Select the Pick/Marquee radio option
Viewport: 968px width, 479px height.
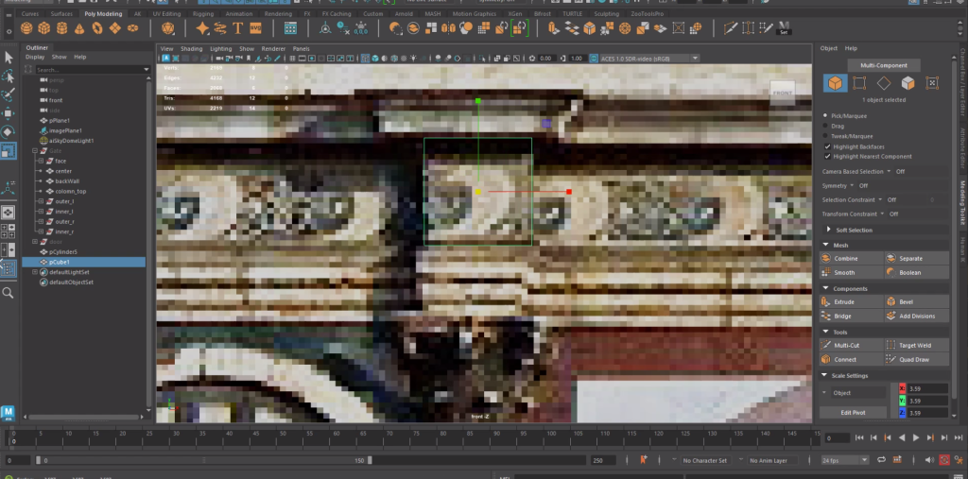coord(826,115)
